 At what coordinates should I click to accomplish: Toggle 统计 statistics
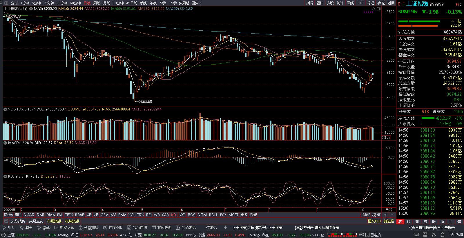click(x=340, y=3)
